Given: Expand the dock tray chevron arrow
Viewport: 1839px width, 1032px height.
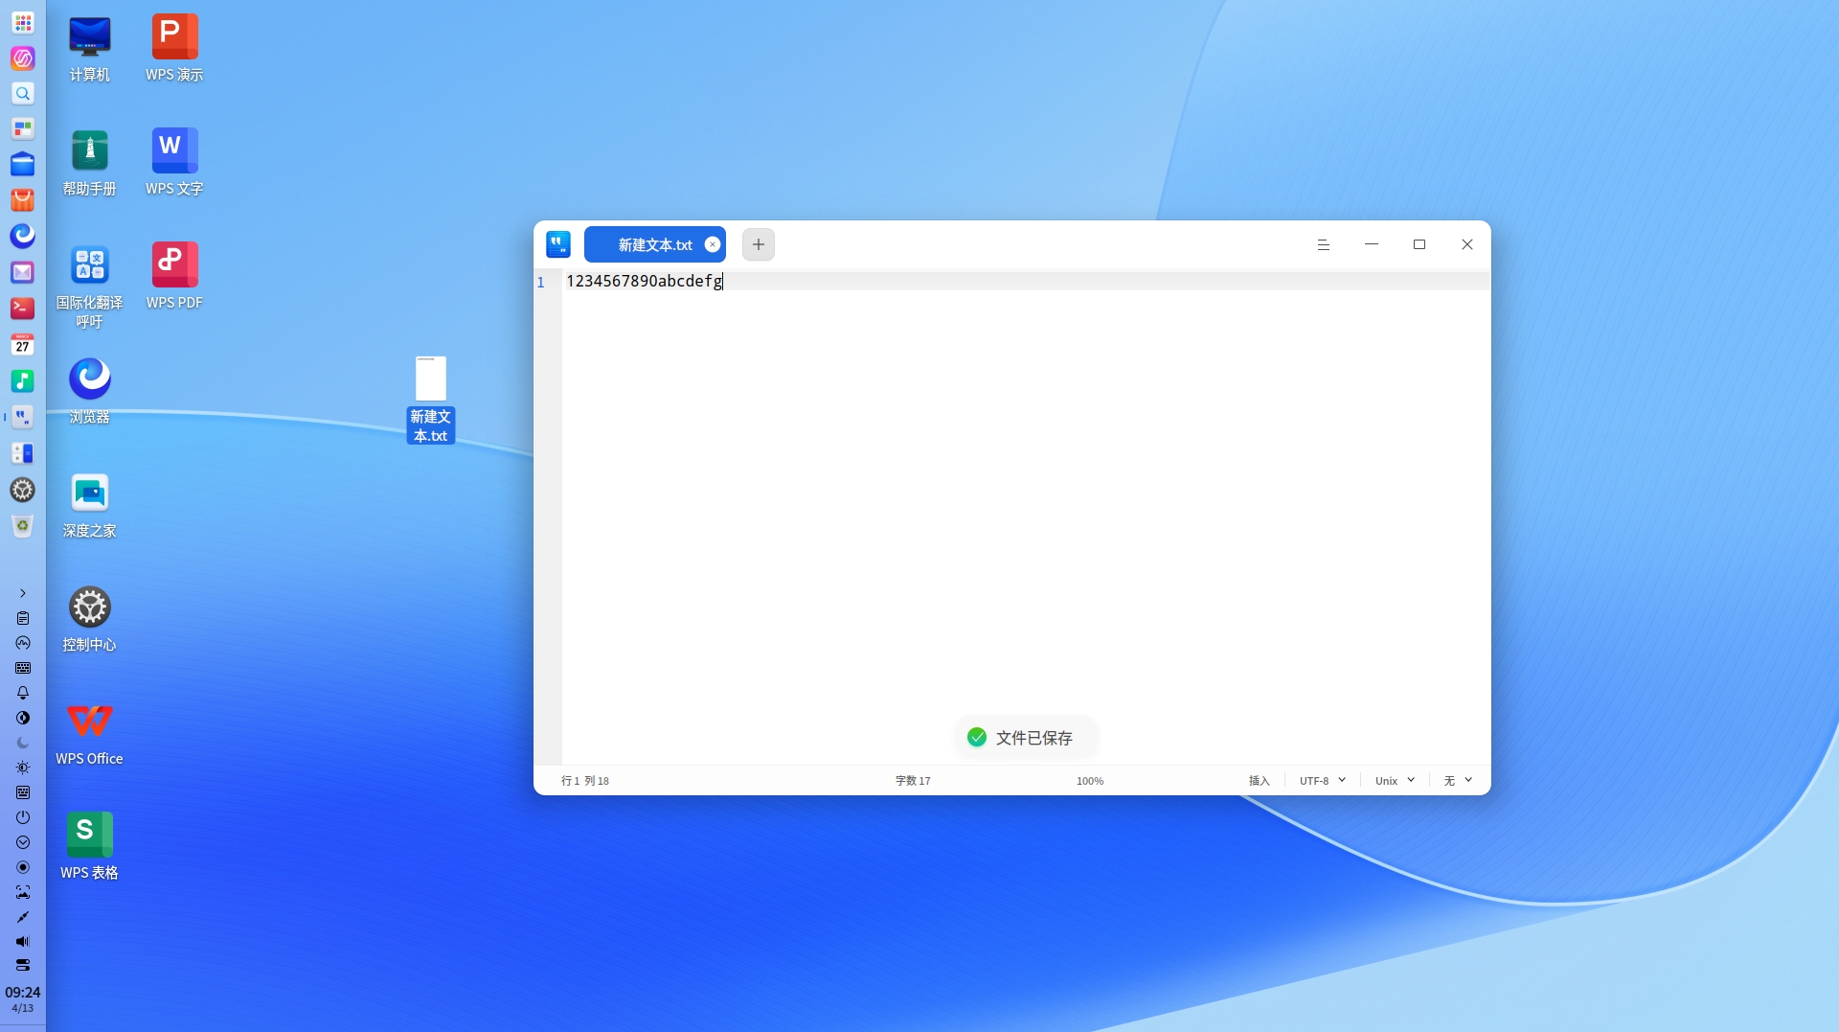Looking at the screenshot, I should 23,593.
